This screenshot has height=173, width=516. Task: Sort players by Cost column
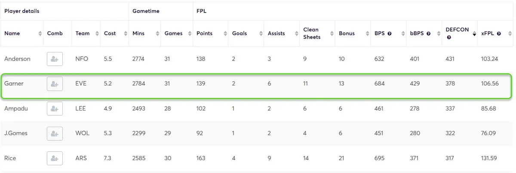pos(110,33)
